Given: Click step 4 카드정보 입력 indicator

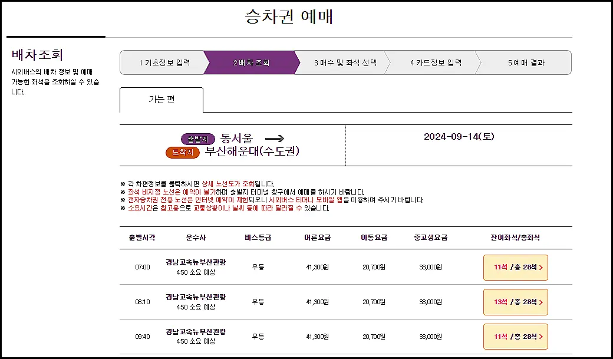Looking at the screenshot, I should 437,61.
